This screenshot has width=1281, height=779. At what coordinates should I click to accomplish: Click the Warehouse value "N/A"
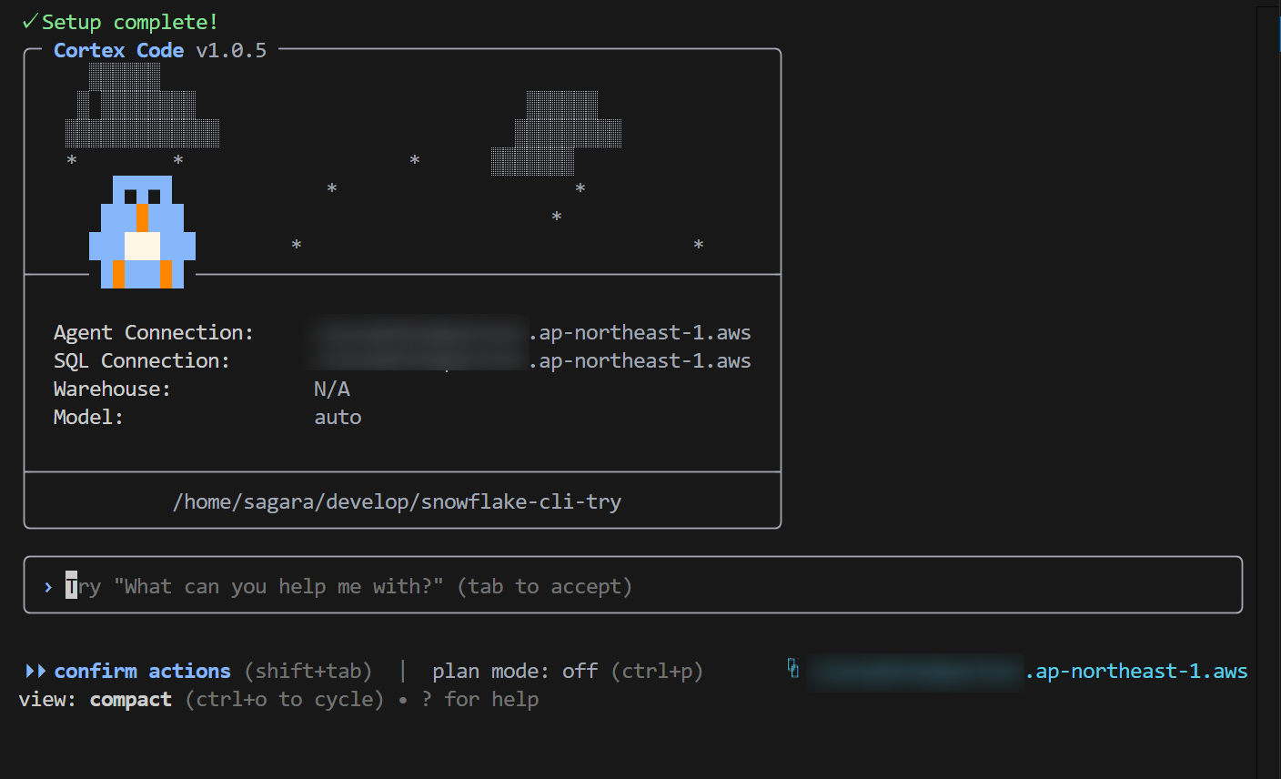click(332, 389)
